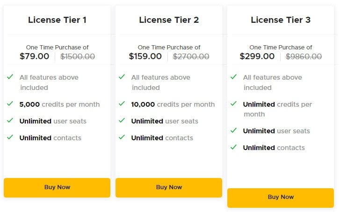The width and height of the screenshot is (340, 212).
Task: Click Tier 1 'All features above' checkmark
Action: (x=10, y=77)
